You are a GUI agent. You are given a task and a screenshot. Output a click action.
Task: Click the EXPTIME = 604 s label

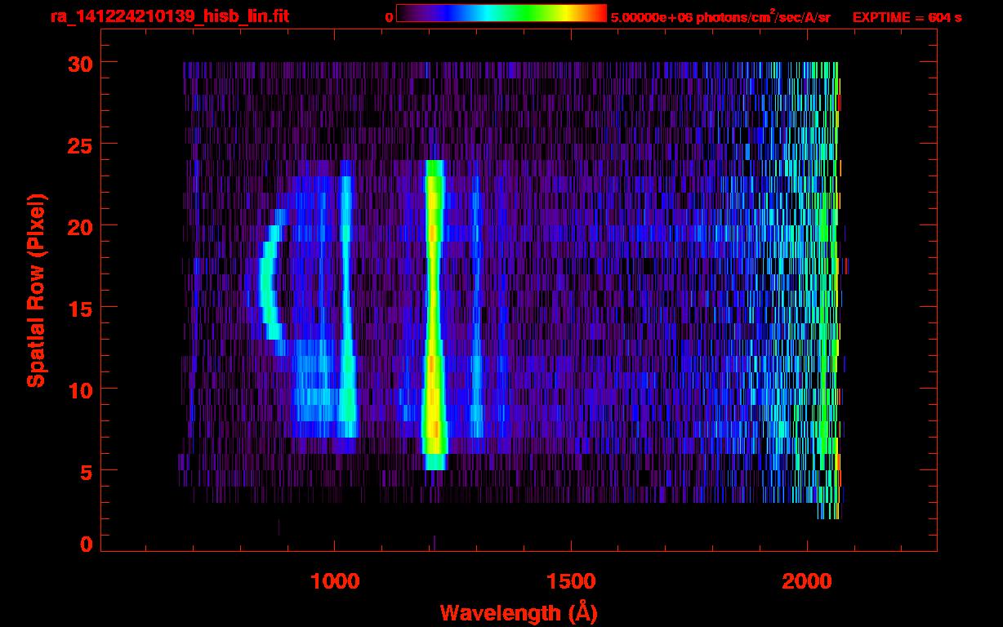pos(907,17)
